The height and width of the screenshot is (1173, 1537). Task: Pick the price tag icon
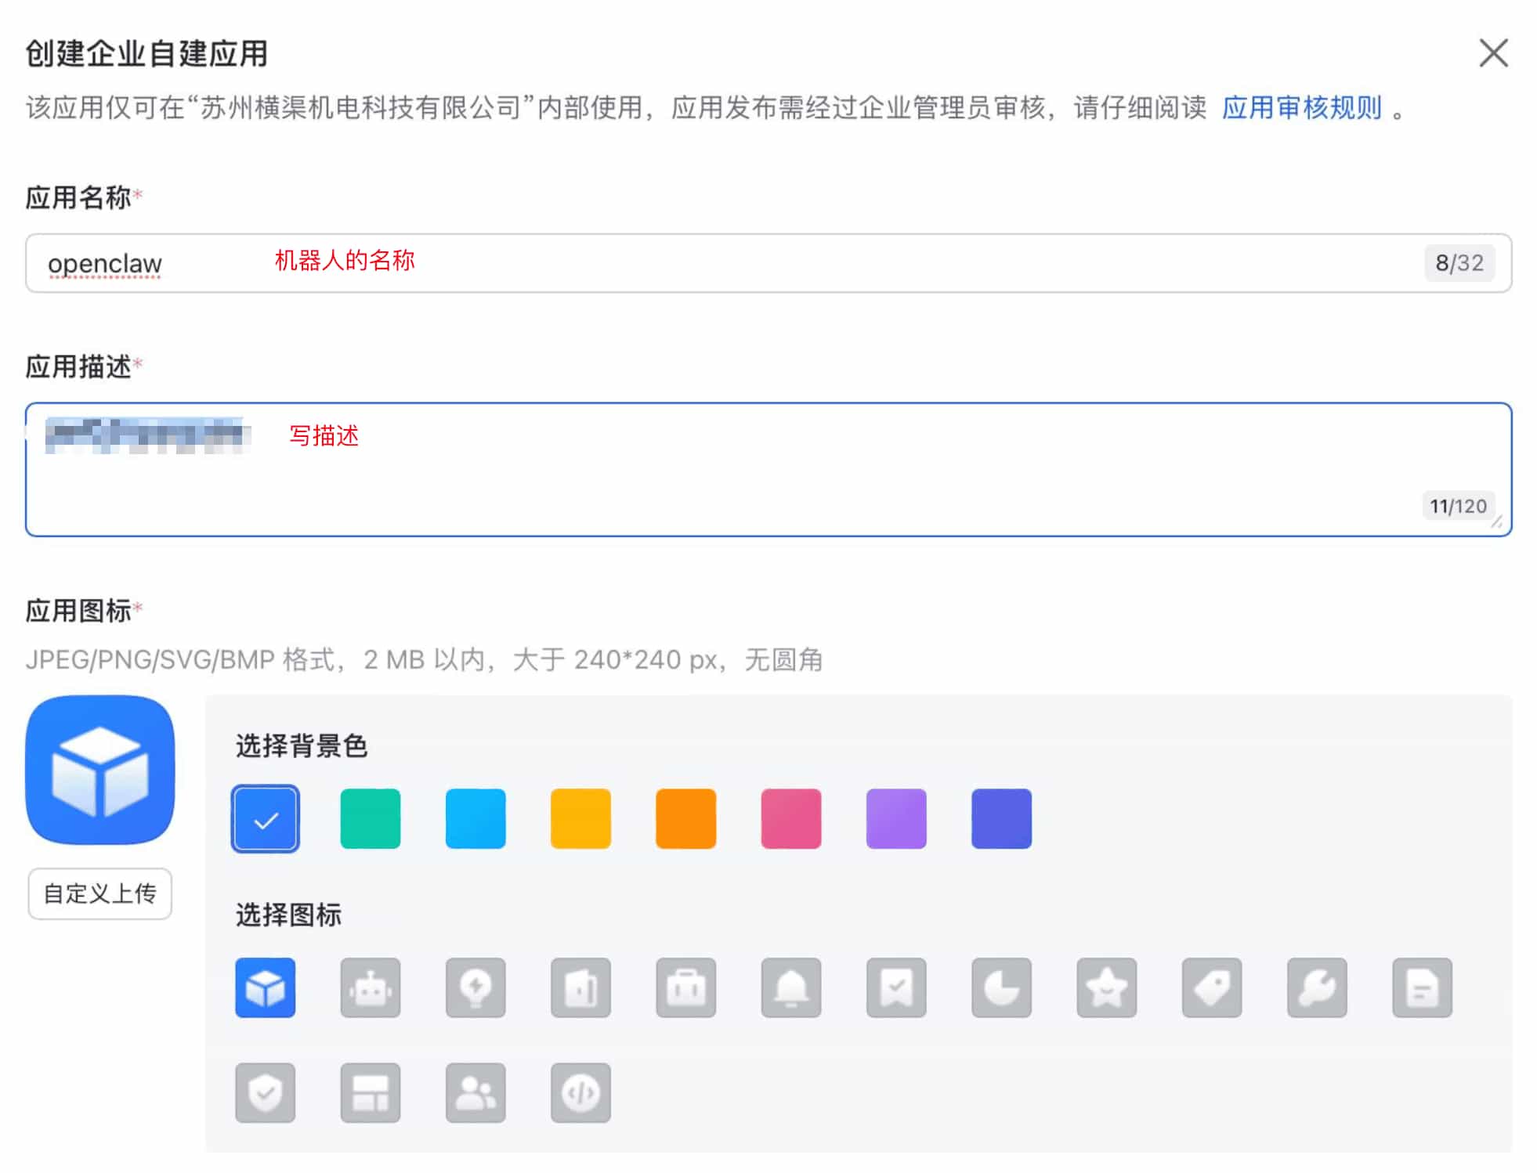(1211, 987)
